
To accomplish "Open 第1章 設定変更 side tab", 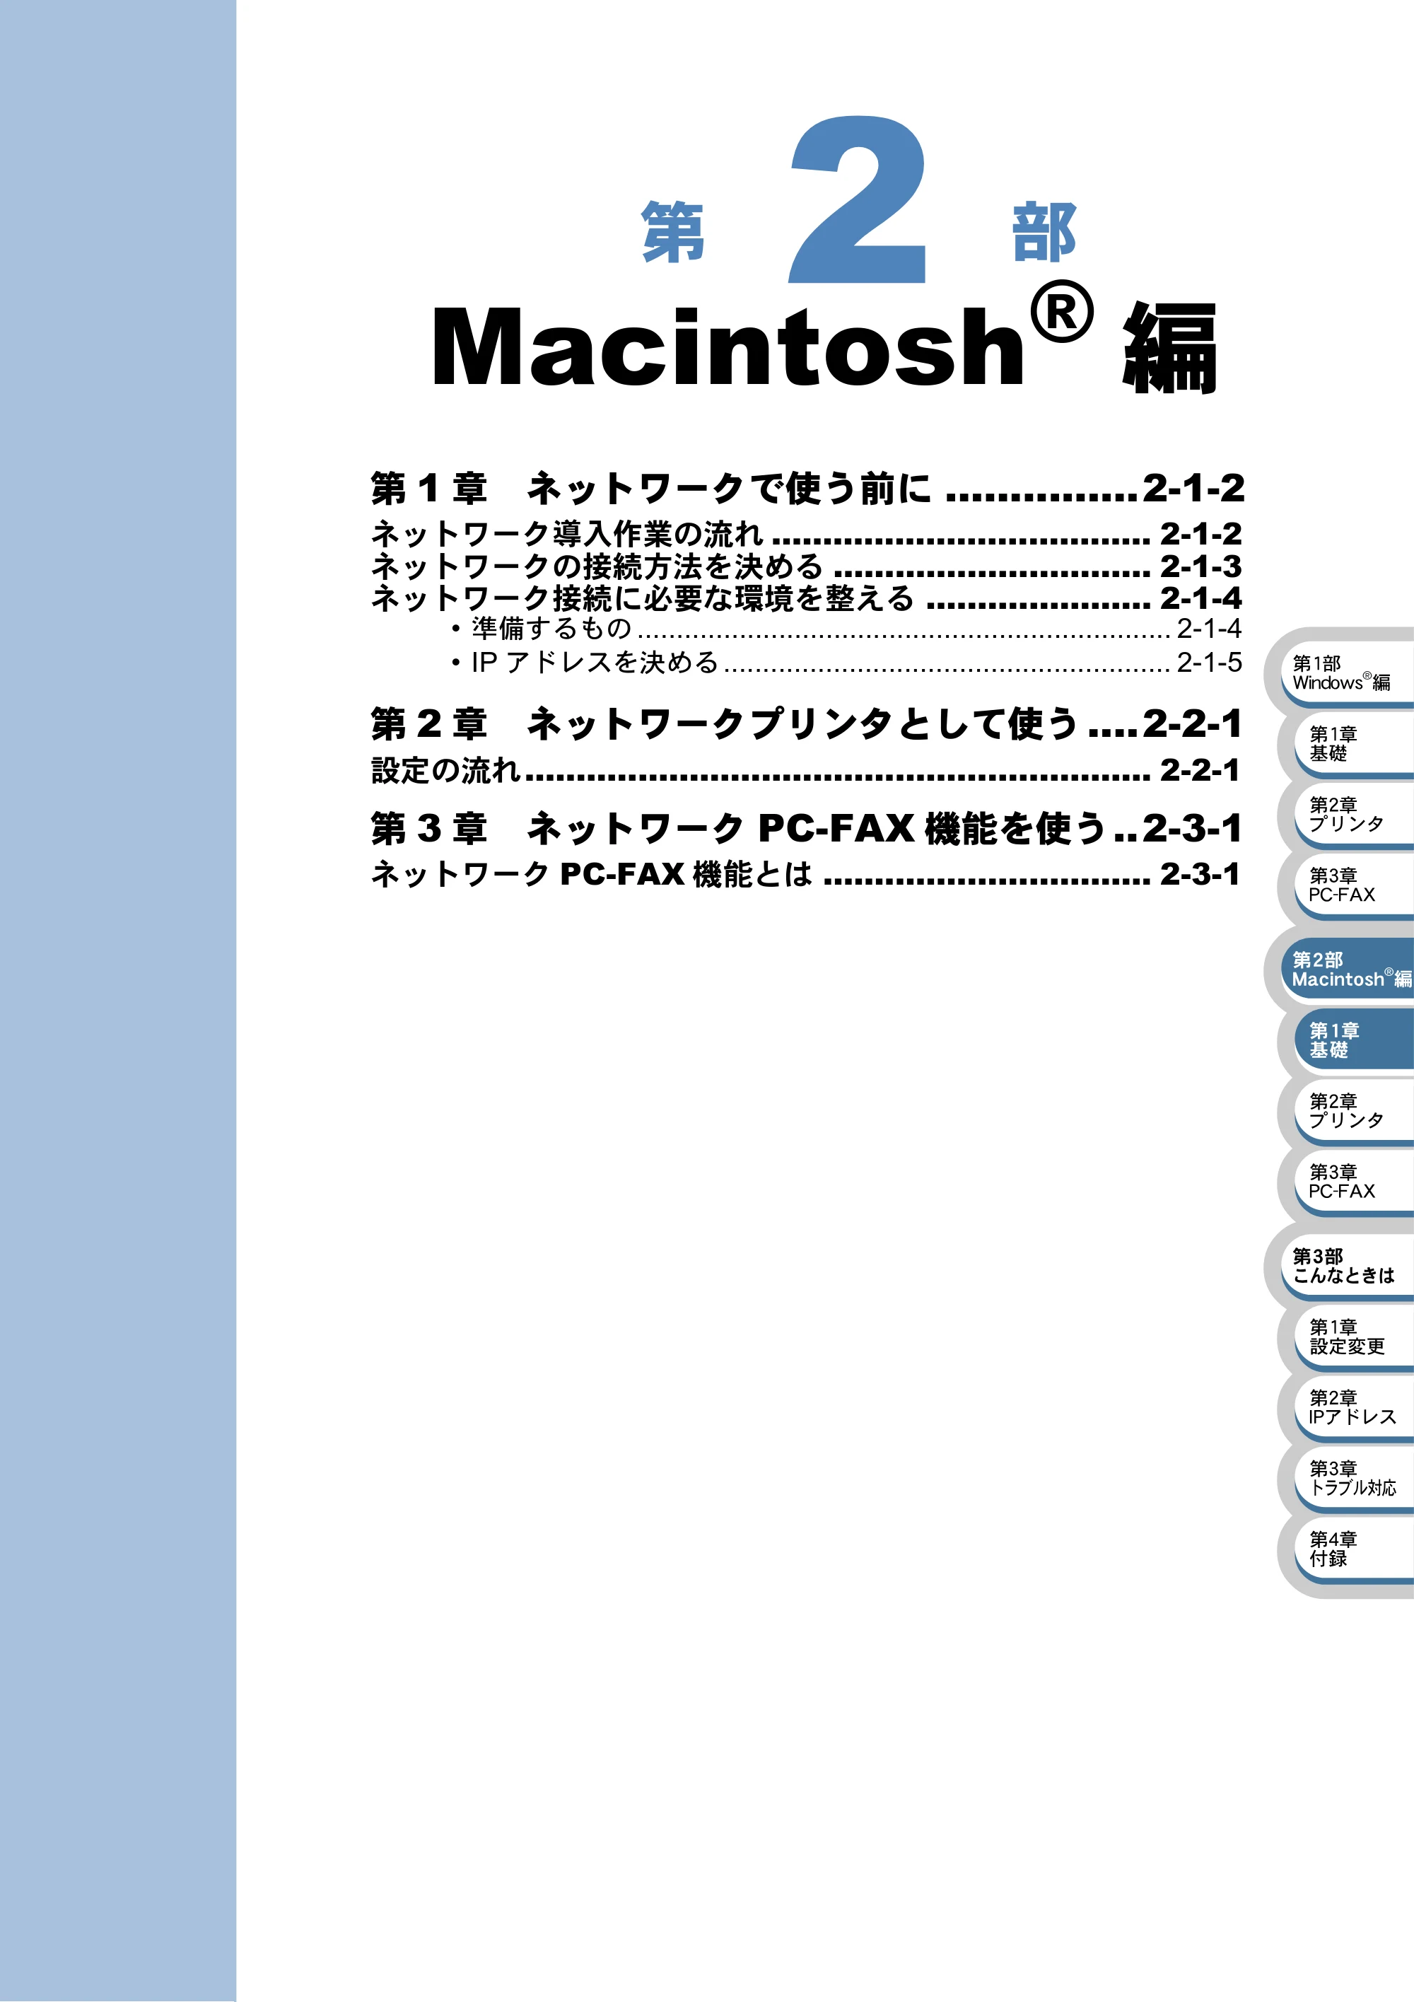I will tap(1354, 1337).
